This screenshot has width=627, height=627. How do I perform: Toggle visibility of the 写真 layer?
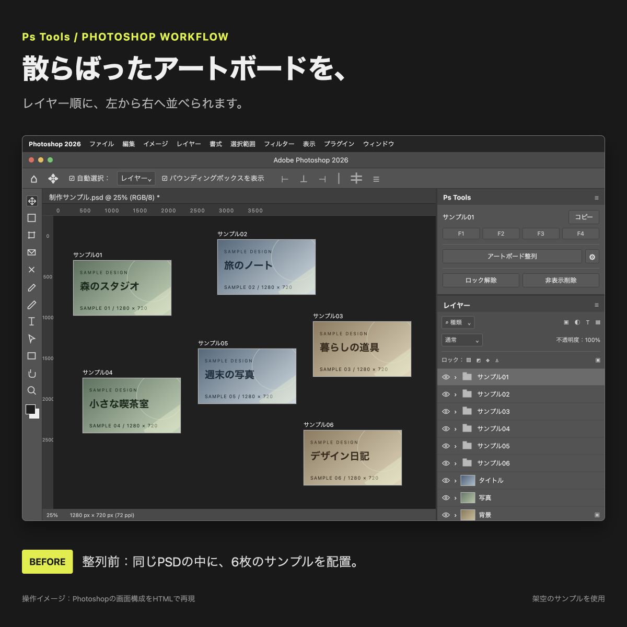(x=446, y=497)
